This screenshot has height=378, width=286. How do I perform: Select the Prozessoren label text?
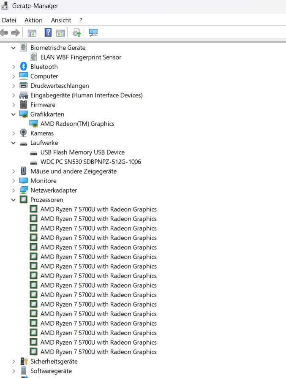(47, 200)
